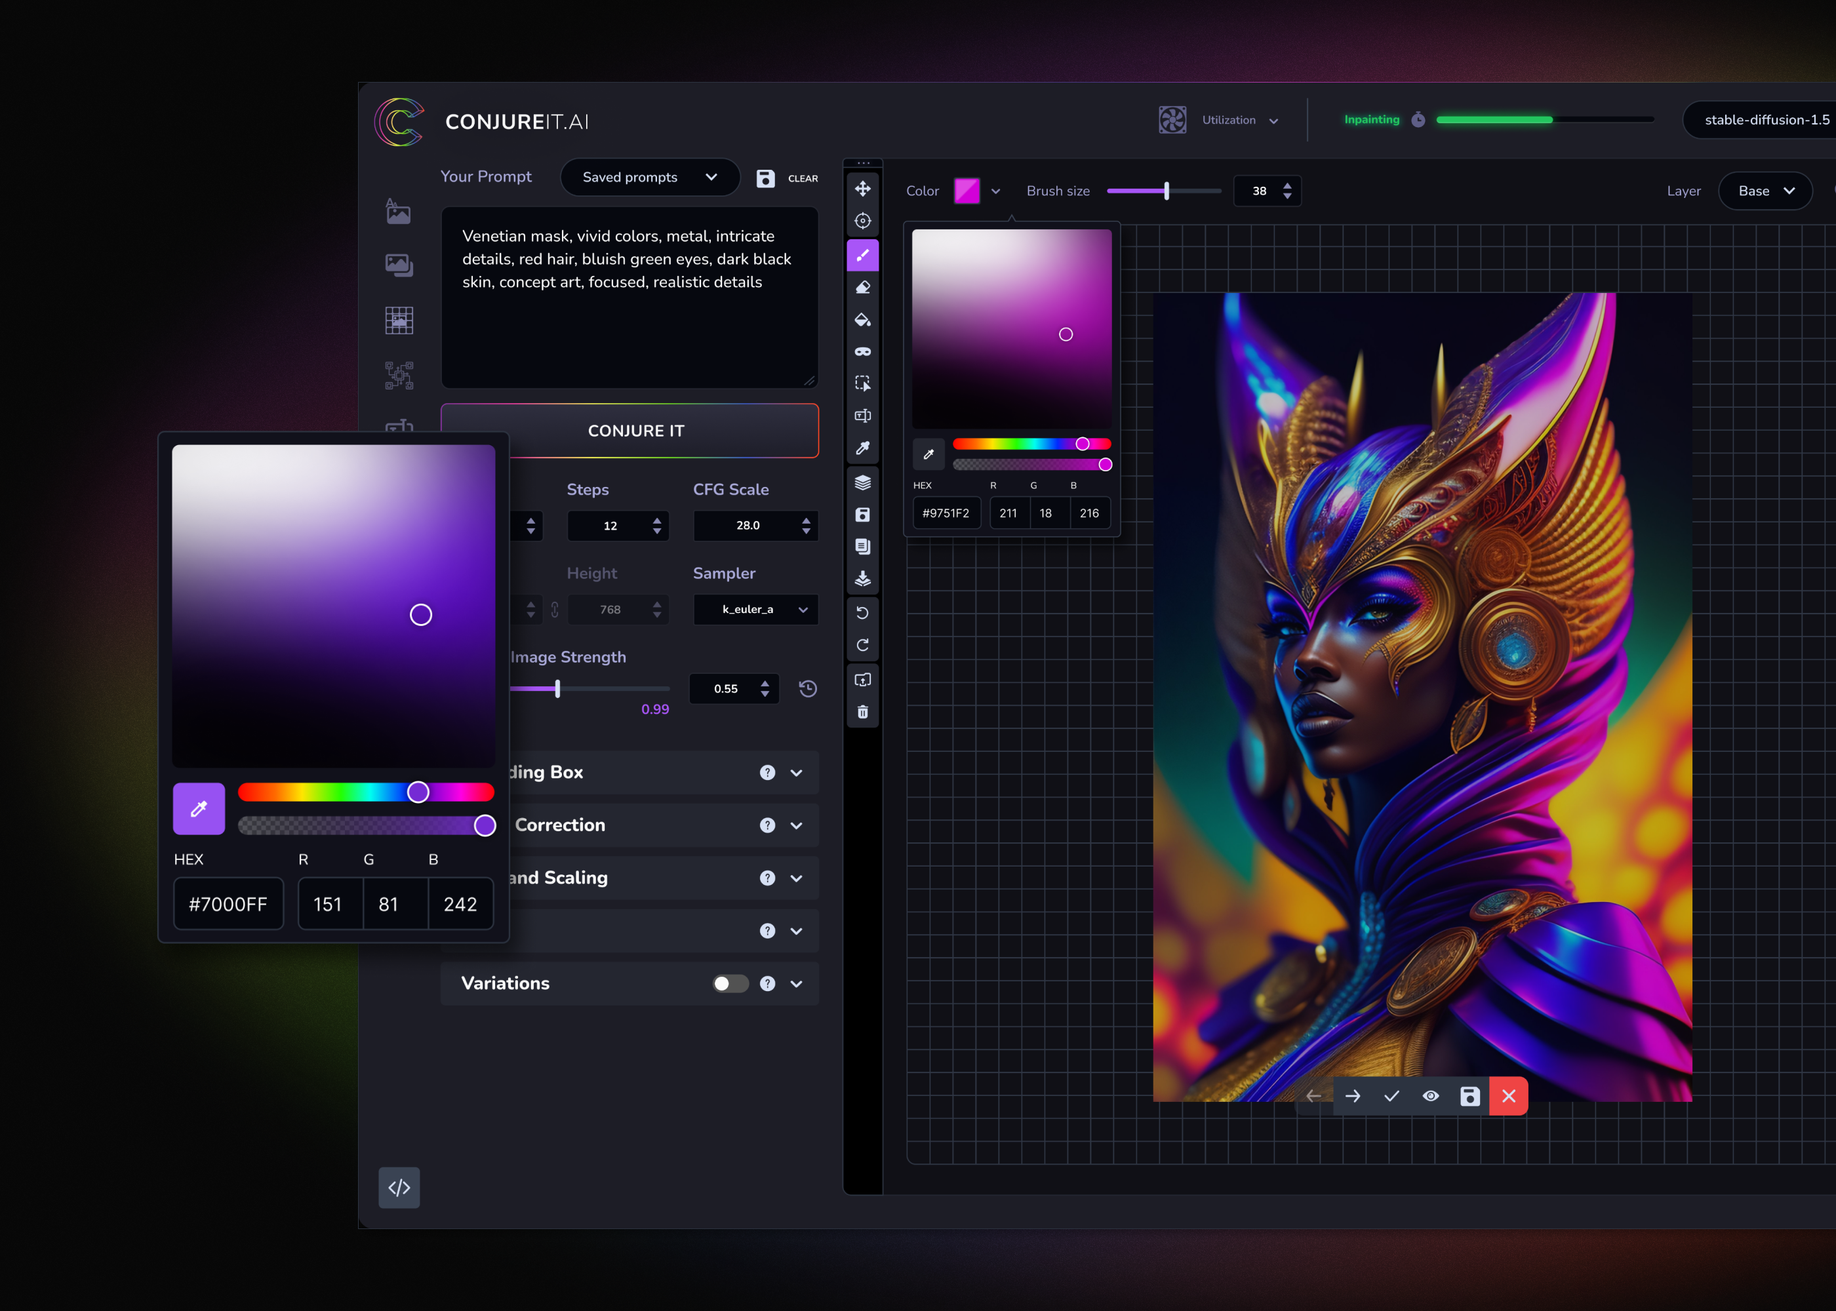Toggle result visibility with the eye icon

(x=1430, y=1096)
